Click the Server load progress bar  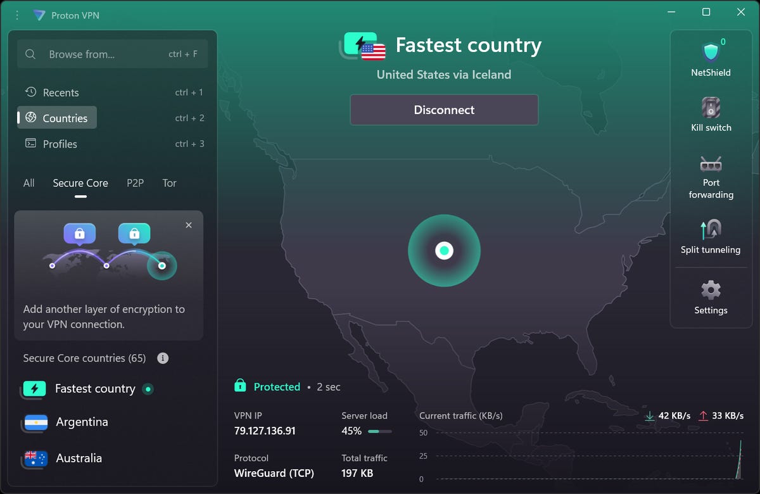379,431
